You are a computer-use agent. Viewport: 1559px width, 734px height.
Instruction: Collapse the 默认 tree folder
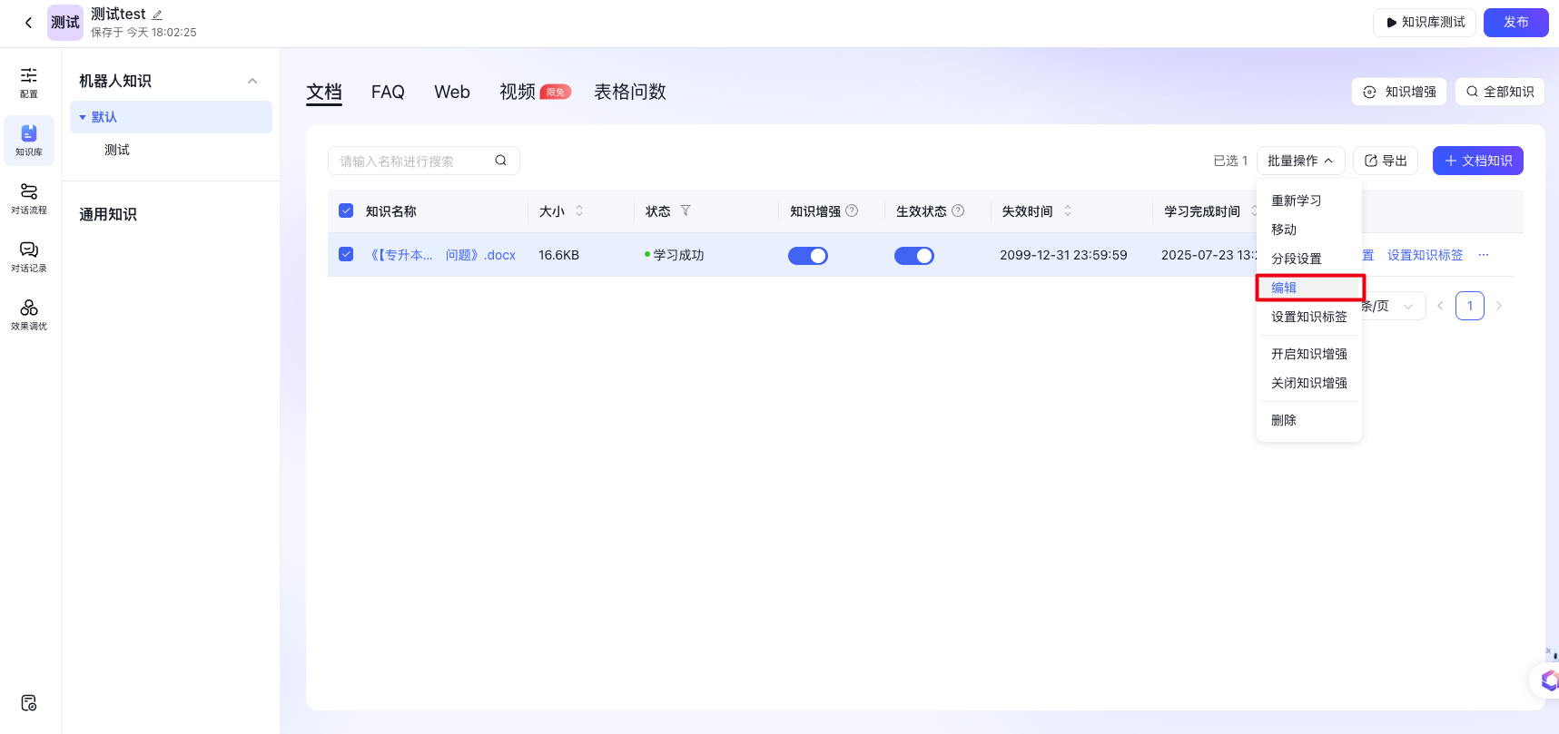(x=84, y=117)
